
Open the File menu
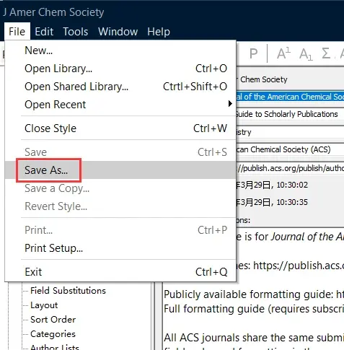[x=17, y=32]
